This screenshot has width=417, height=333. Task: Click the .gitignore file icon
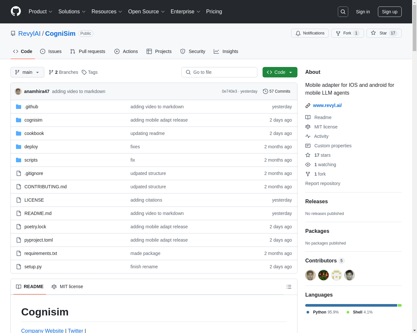click(19, 173)
